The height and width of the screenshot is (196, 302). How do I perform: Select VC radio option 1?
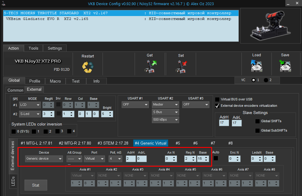(x=254, y=80)
